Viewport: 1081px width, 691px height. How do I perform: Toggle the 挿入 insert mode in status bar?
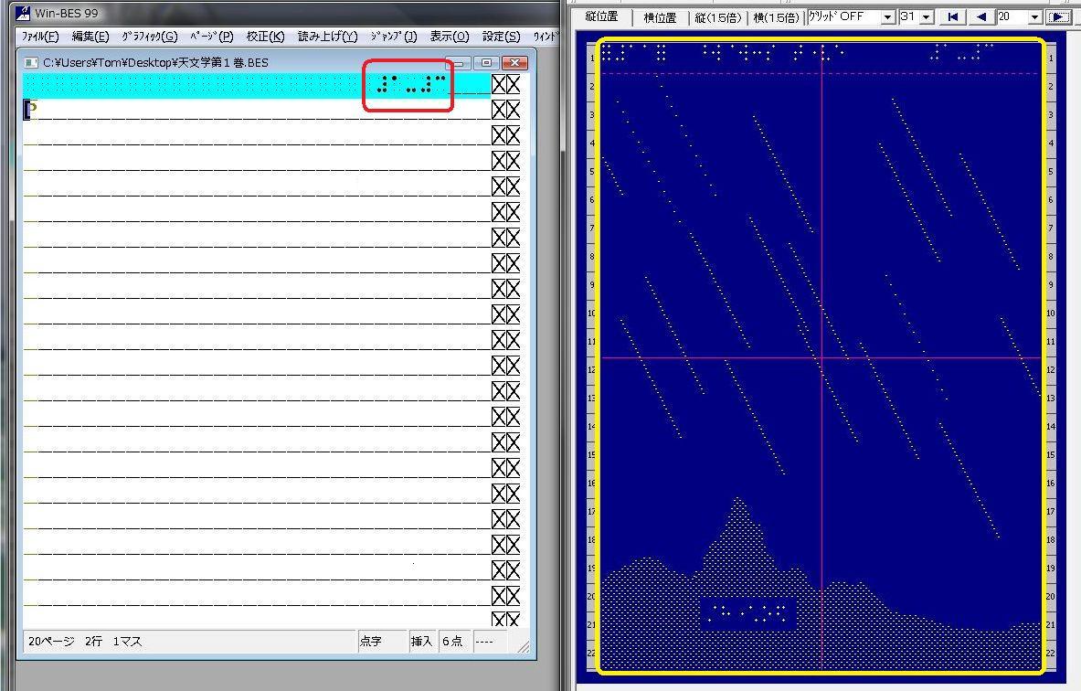421,642
